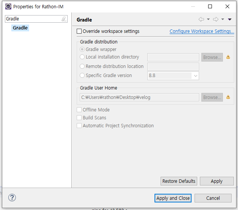
Task: Open the forward history dropdown arrow
Action: (x=223, y=19)
